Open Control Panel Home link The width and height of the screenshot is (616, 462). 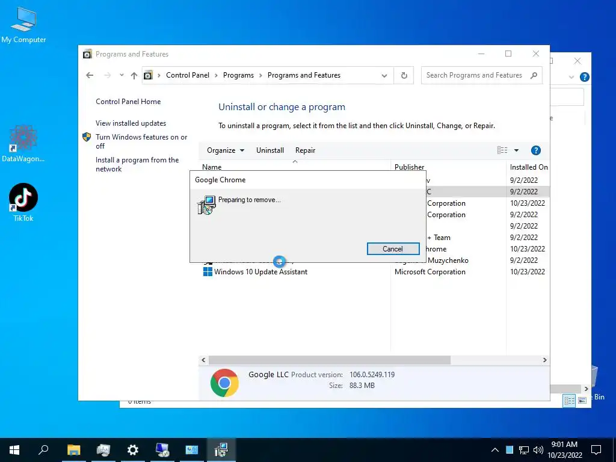128,101
